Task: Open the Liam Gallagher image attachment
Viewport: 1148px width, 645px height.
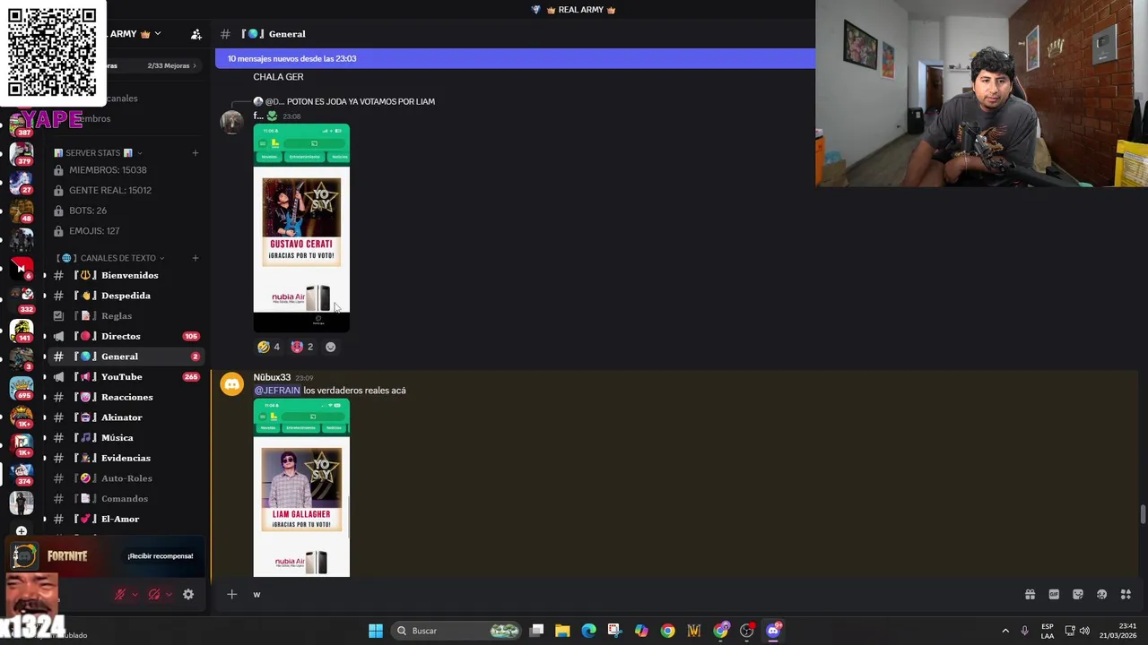Action: click(x=301, y=488)
